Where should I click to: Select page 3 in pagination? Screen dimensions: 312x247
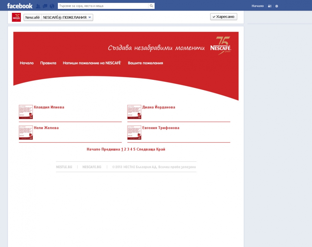click(128, 149)
